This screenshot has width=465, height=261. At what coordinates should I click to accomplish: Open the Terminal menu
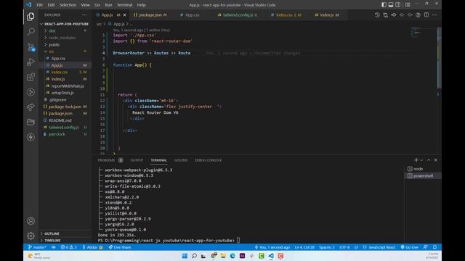124,5
